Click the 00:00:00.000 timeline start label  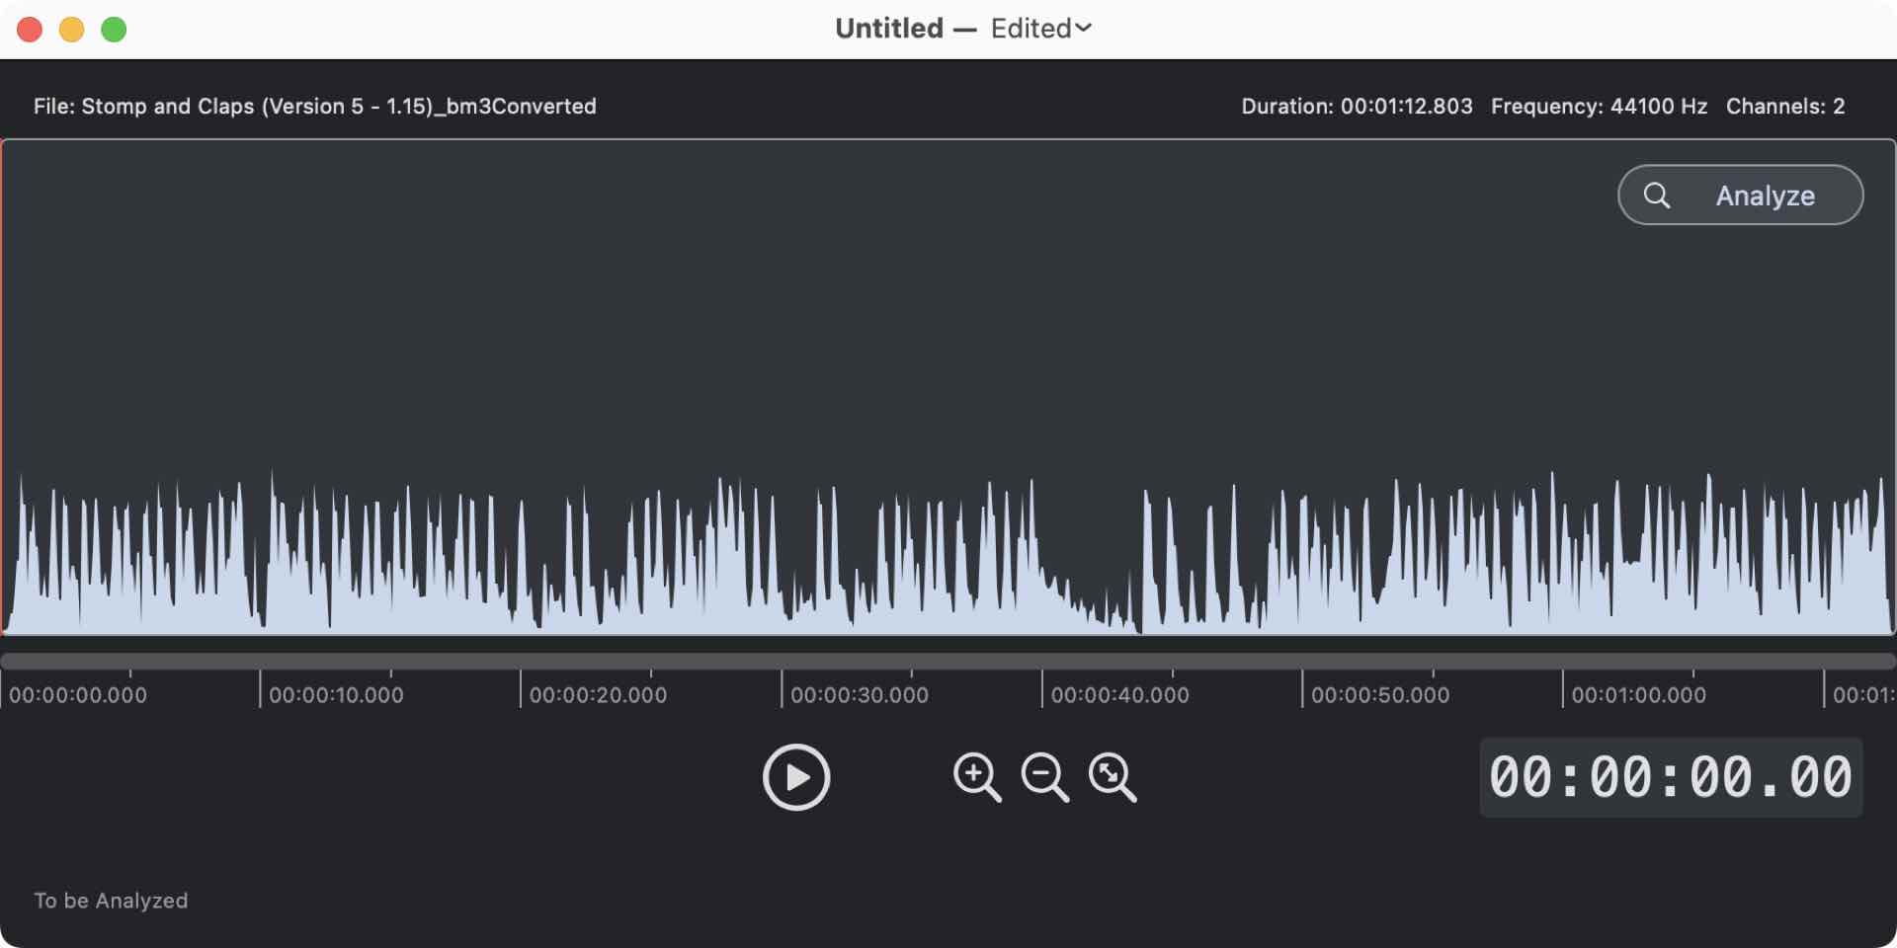(78, 695)
